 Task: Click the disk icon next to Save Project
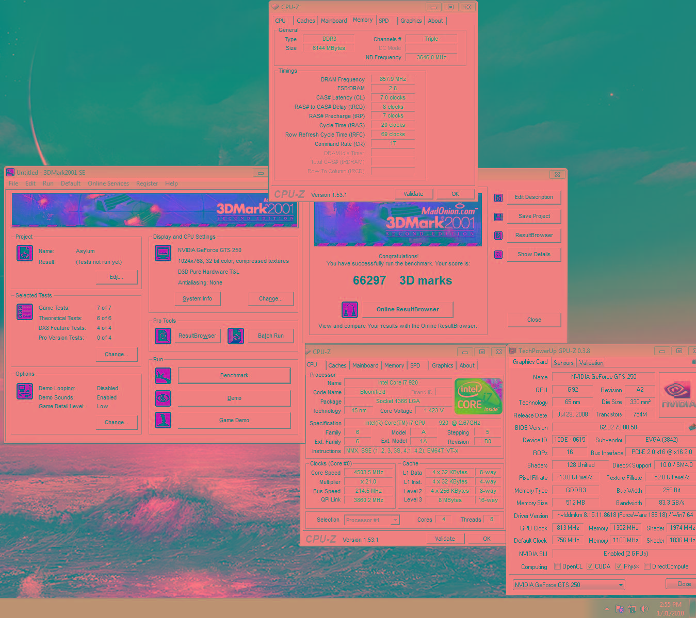[x=498, y=216]
